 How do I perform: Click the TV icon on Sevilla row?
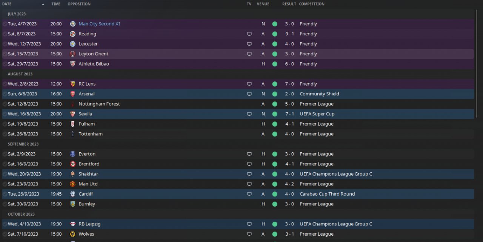(x=249, y=114)
